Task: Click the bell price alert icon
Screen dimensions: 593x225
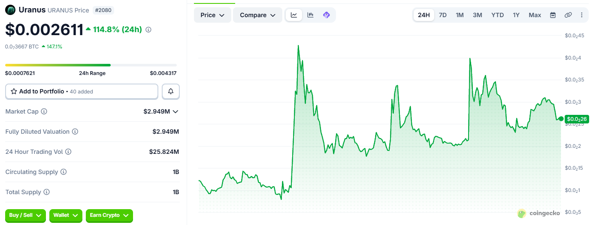Action: pos(171,91)
